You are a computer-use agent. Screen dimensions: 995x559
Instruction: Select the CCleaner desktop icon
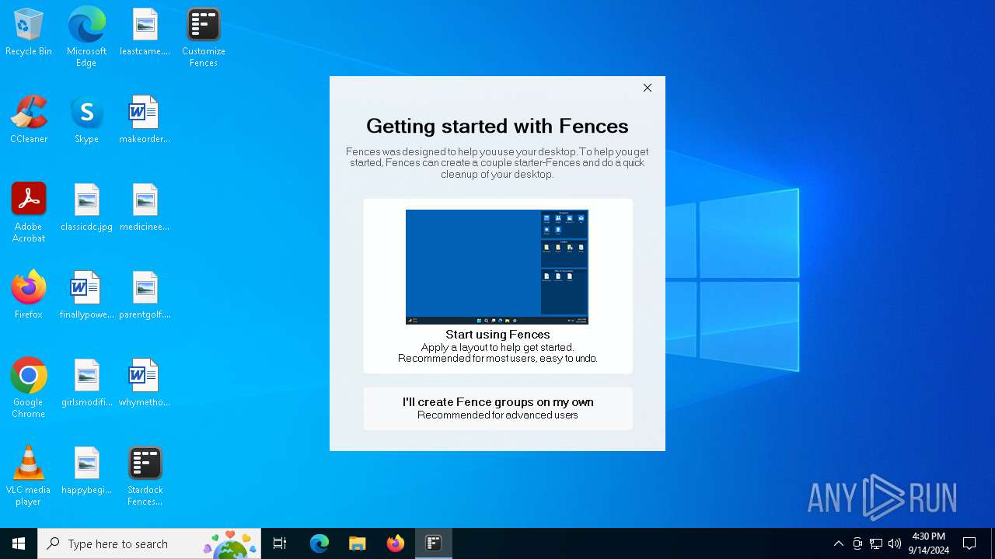click(x=29, y=120)
